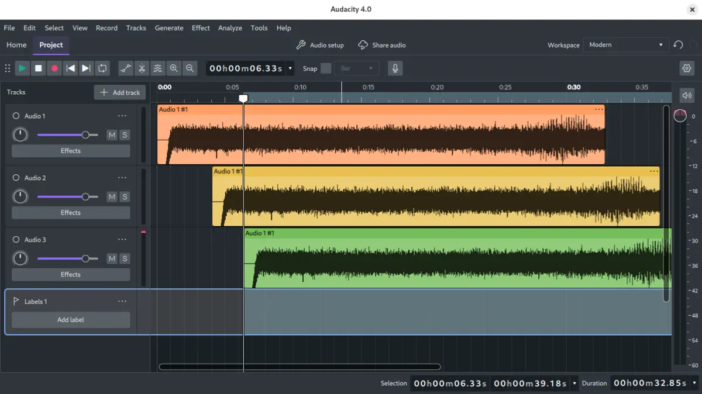
Task: Solo the Audio 2 track
Action: (x=125, y=197)
